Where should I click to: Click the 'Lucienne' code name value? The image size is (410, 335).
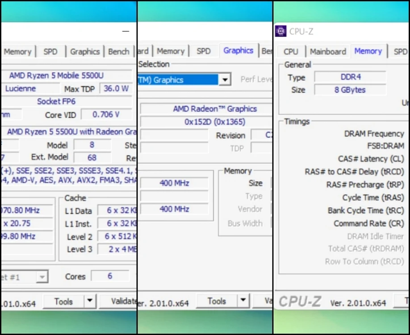point(30,88)
